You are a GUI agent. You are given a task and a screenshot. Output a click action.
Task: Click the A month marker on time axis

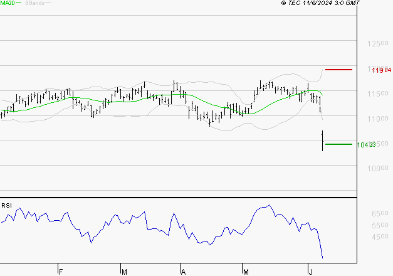[x=183, y=272]
